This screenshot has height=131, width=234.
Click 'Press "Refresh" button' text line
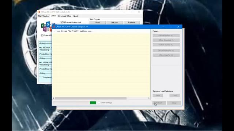[x=74, y=31]
